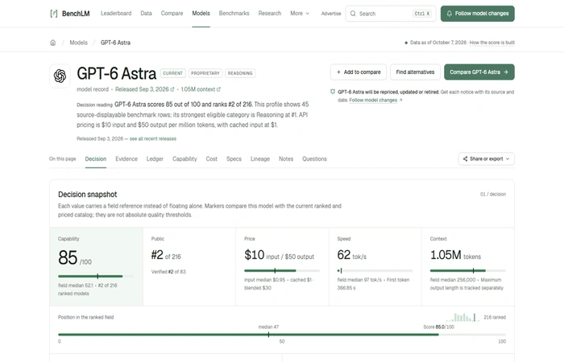Open the BenchLM logo home link

(x=70, y=14)
